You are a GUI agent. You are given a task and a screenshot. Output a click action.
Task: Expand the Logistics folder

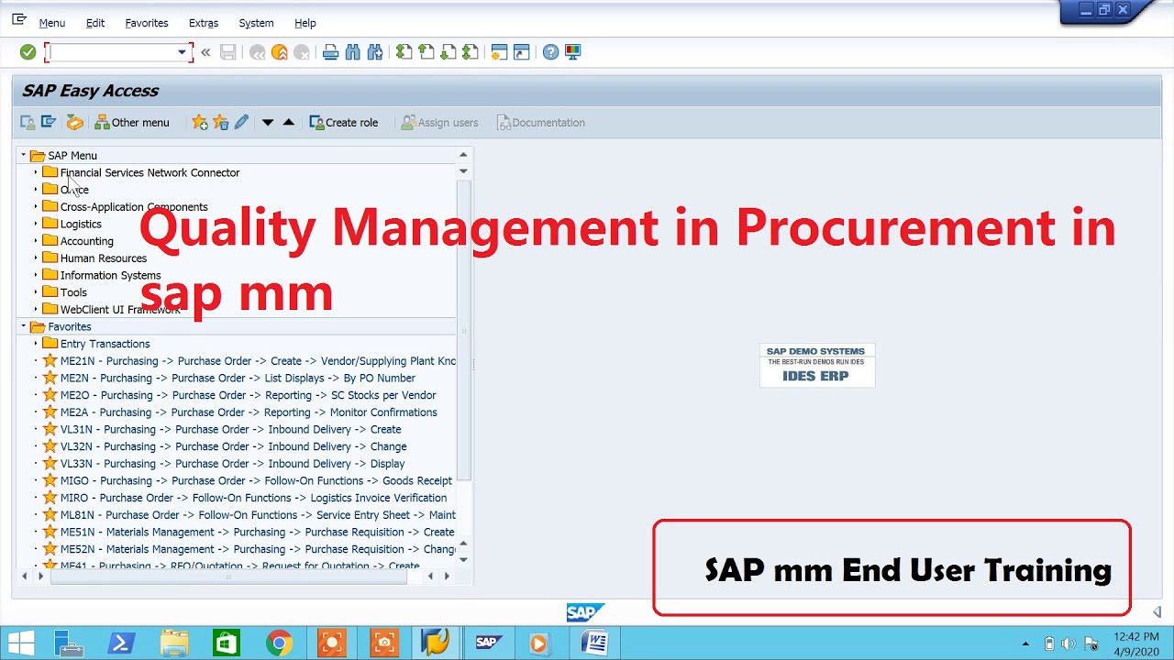(36, 224)
